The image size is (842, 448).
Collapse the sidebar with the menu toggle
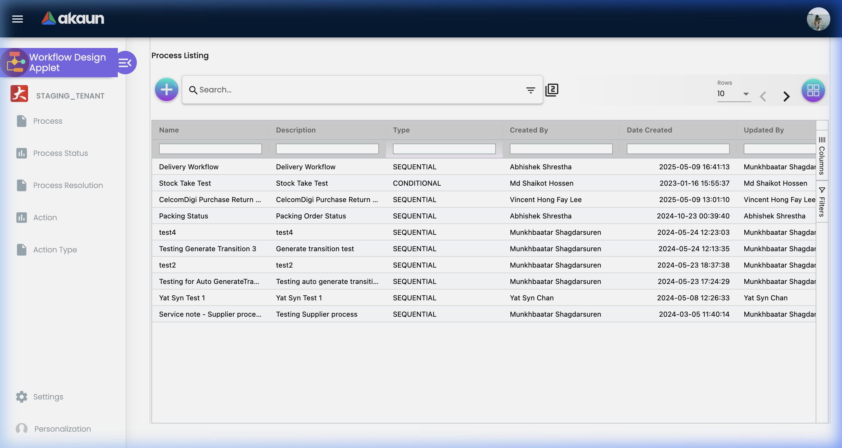click(125, 62)
